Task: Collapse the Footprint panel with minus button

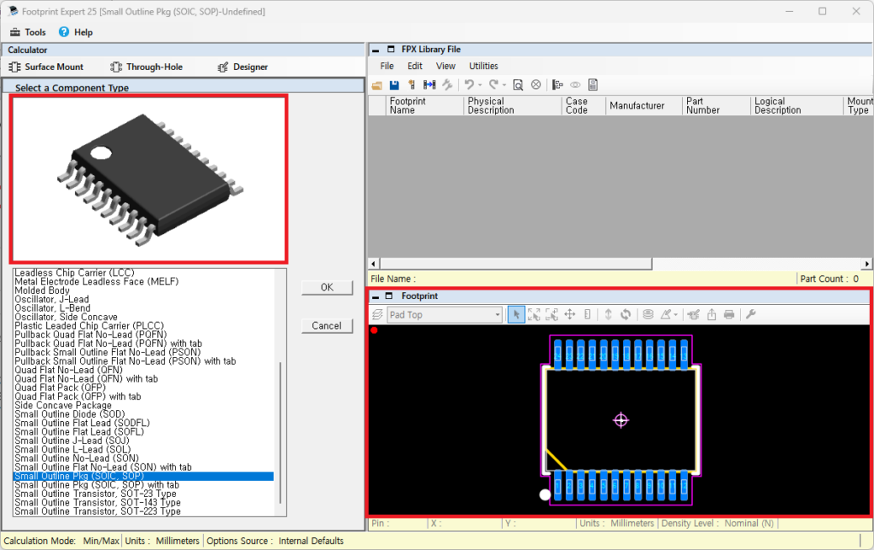Action: [376, 296]
